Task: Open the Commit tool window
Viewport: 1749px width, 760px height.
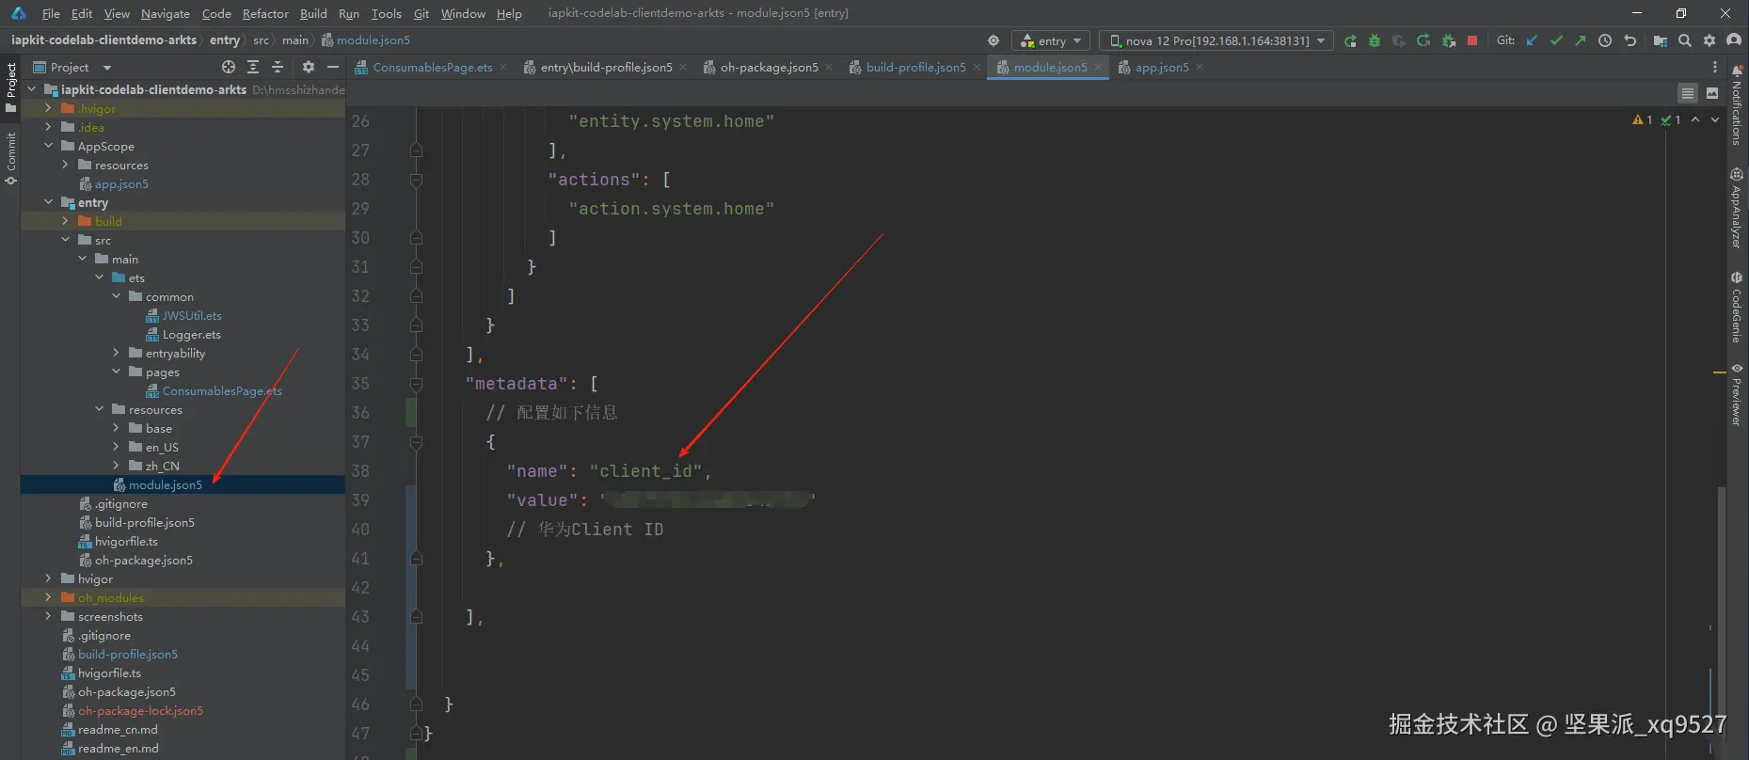Action: [10, 158]
